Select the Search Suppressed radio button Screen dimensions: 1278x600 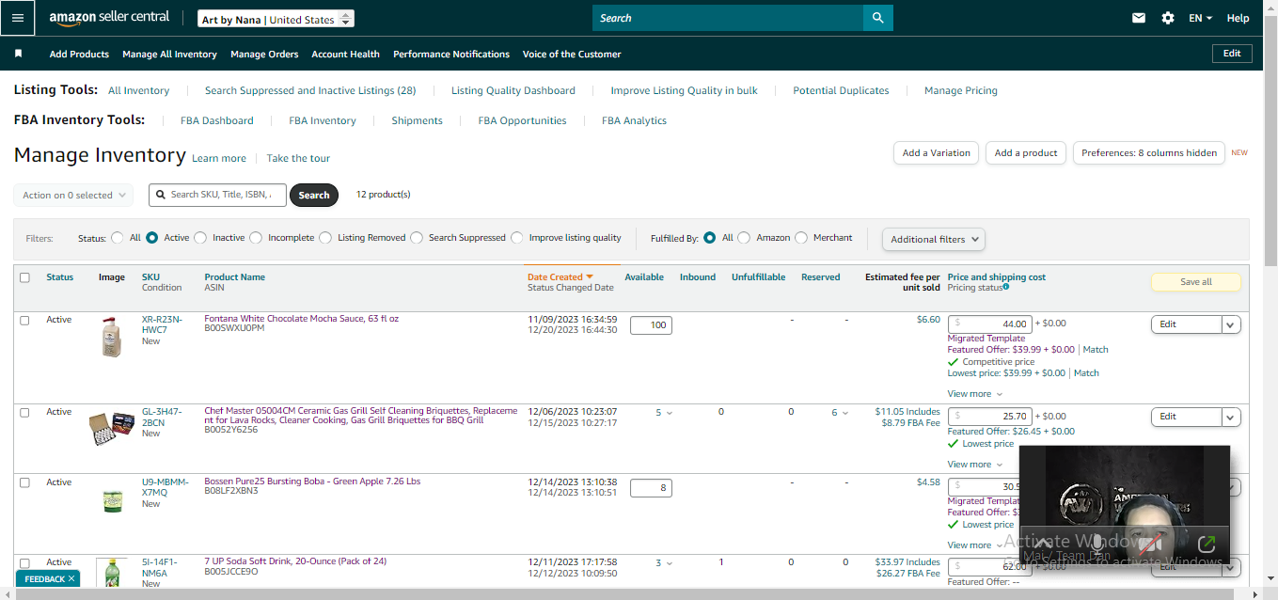tap(417, 238)
